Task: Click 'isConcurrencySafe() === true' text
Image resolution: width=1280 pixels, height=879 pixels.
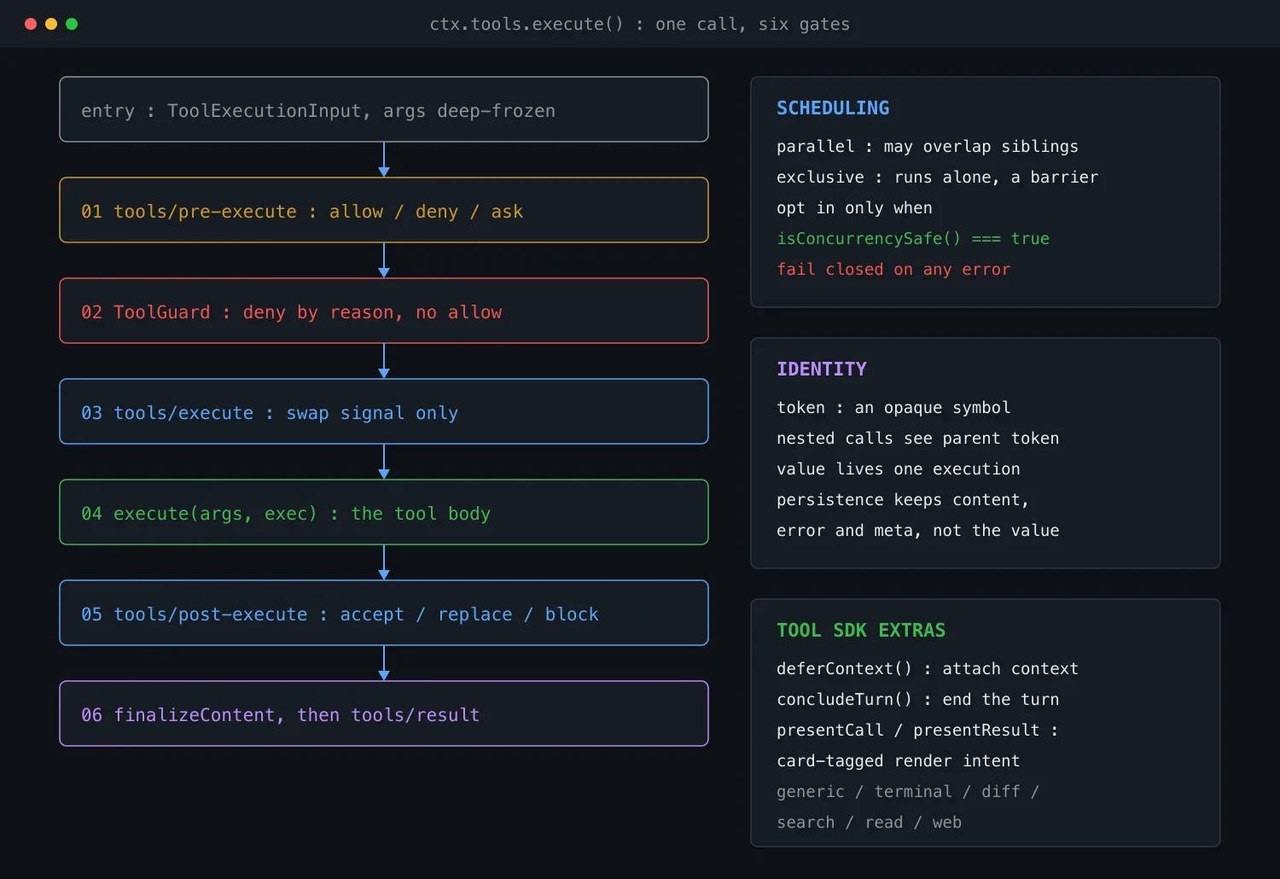Action: click(913, 239)
